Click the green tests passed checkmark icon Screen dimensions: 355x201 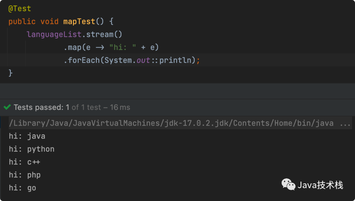pos(7,107)
